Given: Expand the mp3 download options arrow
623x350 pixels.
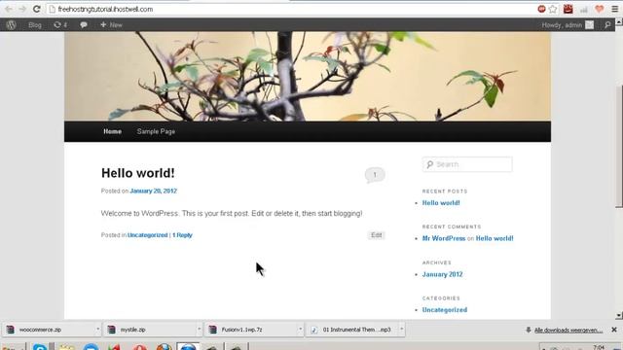Looking at the screenshot, I should (x=402, y=329).
